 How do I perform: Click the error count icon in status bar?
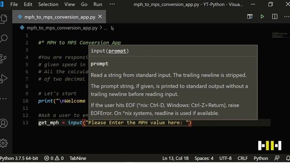click(47, 158)
